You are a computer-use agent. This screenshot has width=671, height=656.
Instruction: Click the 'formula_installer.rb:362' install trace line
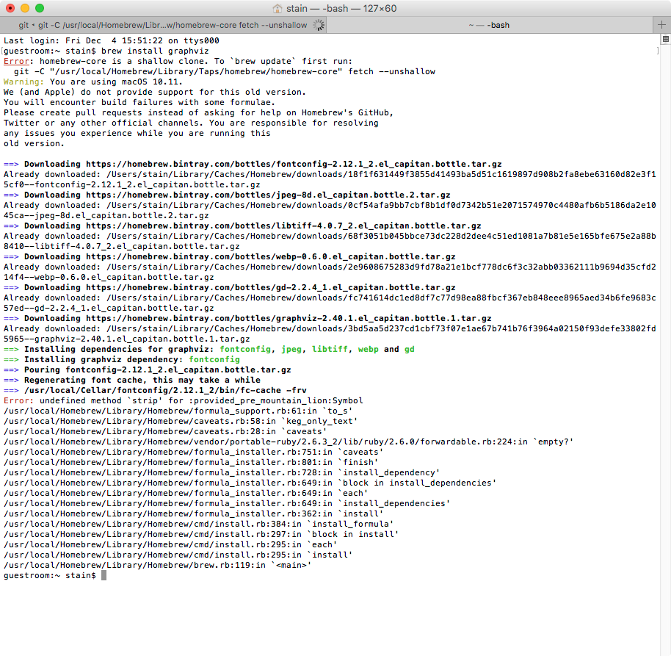193,513
